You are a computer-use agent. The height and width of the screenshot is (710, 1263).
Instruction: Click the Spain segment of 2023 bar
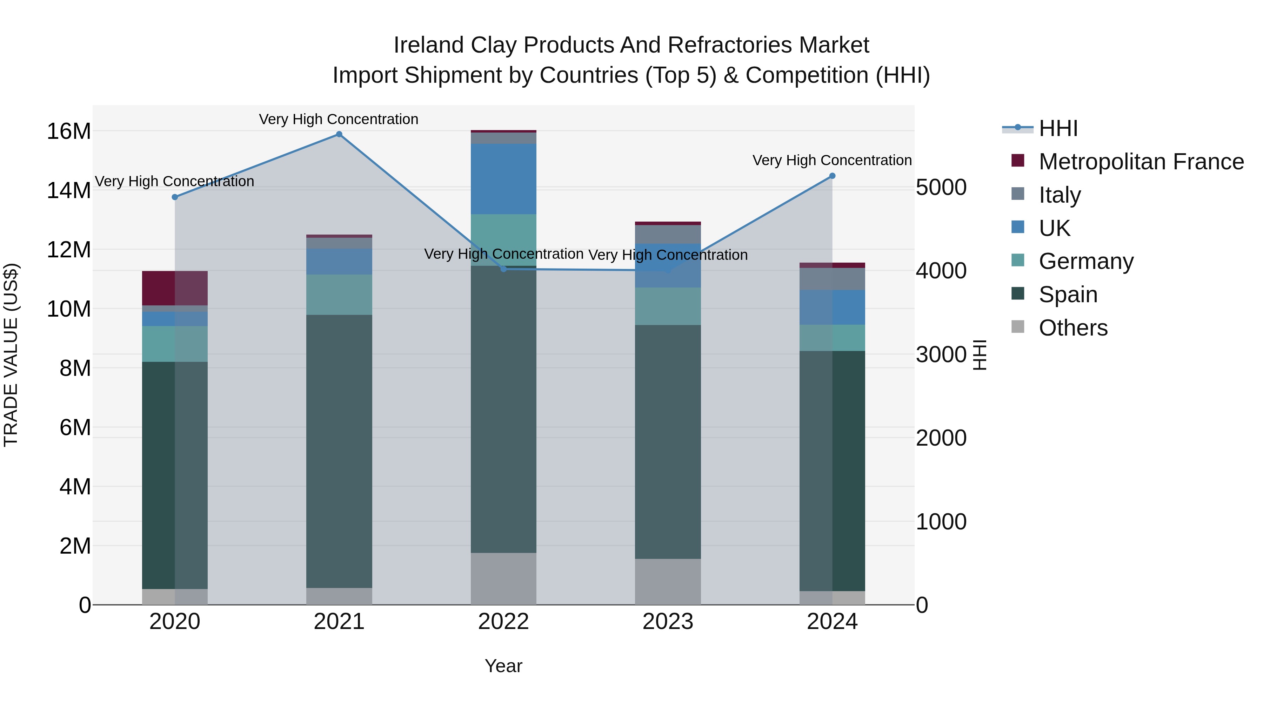pos(668,442)
